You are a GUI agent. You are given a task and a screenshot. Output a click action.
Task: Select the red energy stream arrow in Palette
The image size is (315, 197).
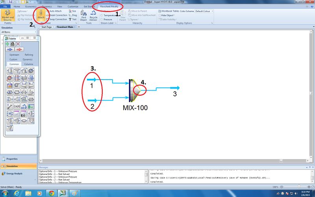point(19,49)
